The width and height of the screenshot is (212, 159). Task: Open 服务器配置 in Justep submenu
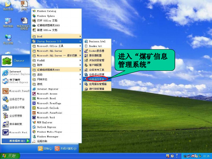97,56
